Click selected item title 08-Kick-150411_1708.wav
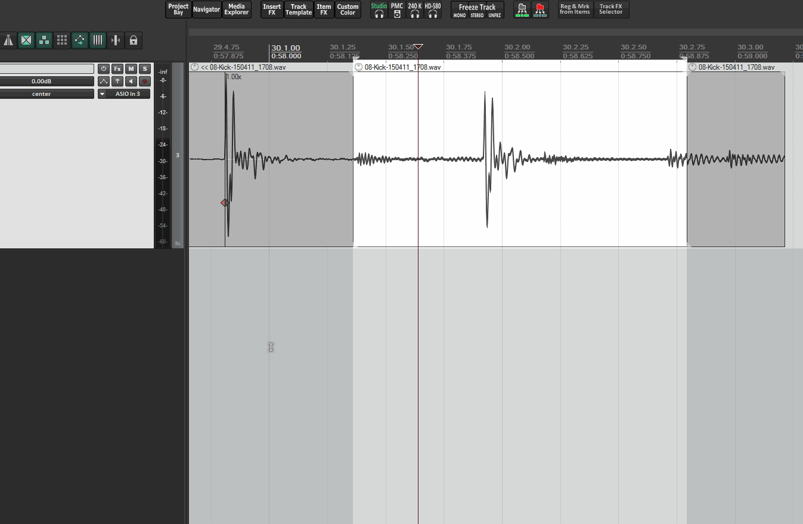 [403, 67]
